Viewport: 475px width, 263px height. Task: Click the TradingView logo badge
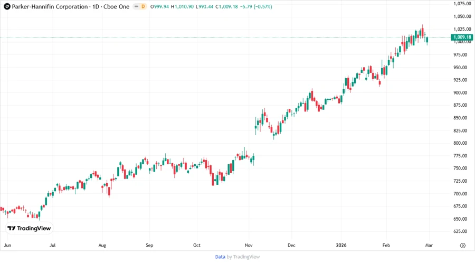30,228
